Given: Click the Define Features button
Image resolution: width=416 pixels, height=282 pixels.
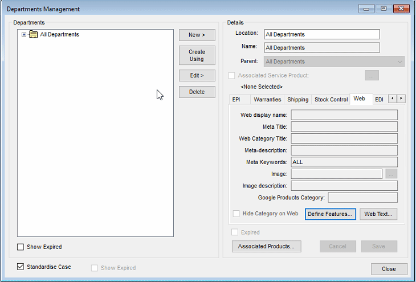Looking at the screenshot, I should (x=331, y=214).
